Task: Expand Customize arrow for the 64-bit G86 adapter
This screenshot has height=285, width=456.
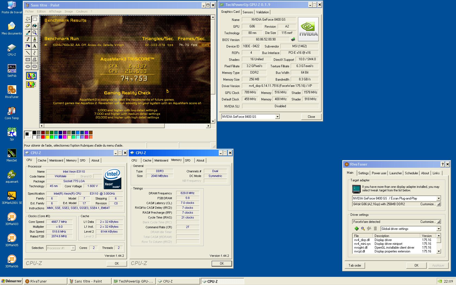Action: click(439, 204)
